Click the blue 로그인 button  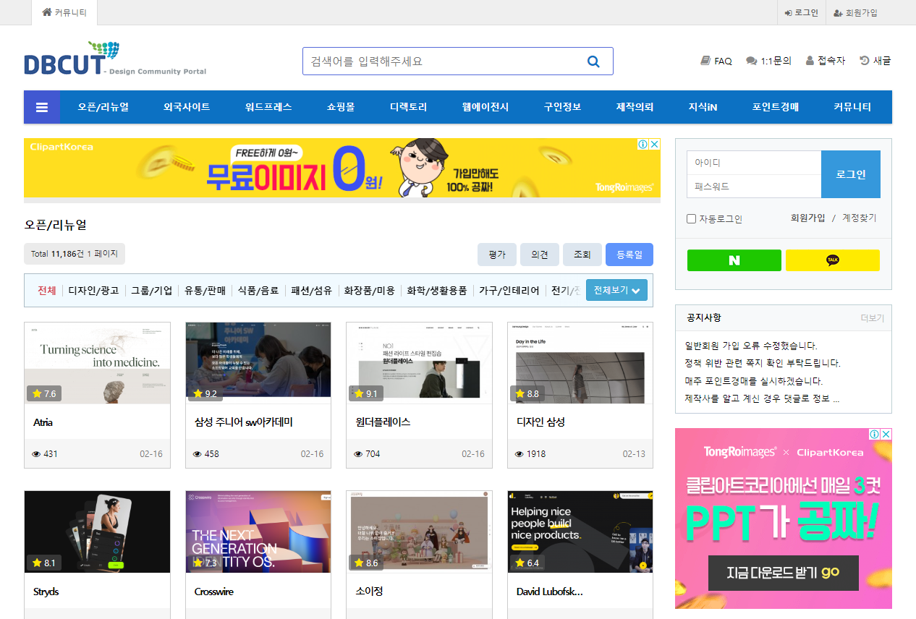pyautogui.click(x=851, y=174)
